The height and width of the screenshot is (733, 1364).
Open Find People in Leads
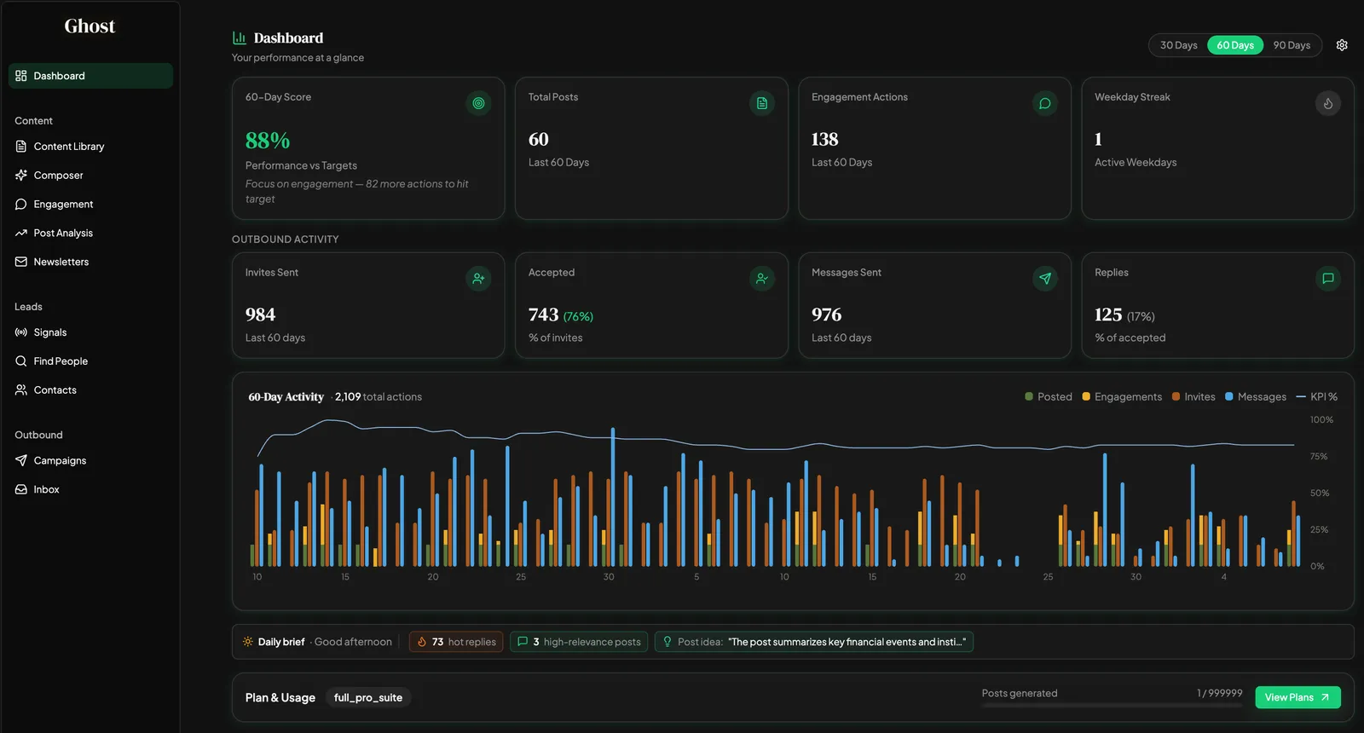tap(90, 361)
